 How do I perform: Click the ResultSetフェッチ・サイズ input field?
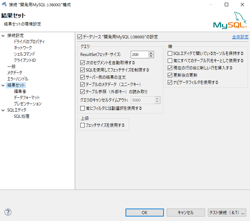tap(140, 55)
